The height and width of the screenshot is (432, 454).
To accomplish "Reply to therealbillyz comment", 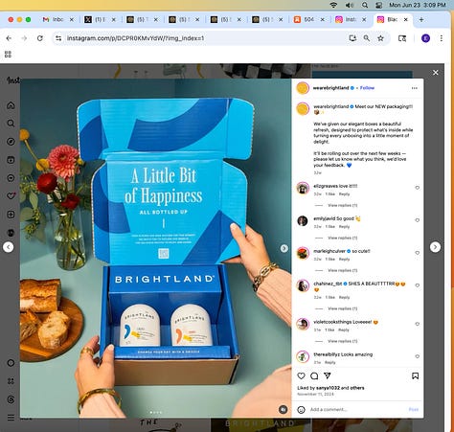I will [330, 362].
